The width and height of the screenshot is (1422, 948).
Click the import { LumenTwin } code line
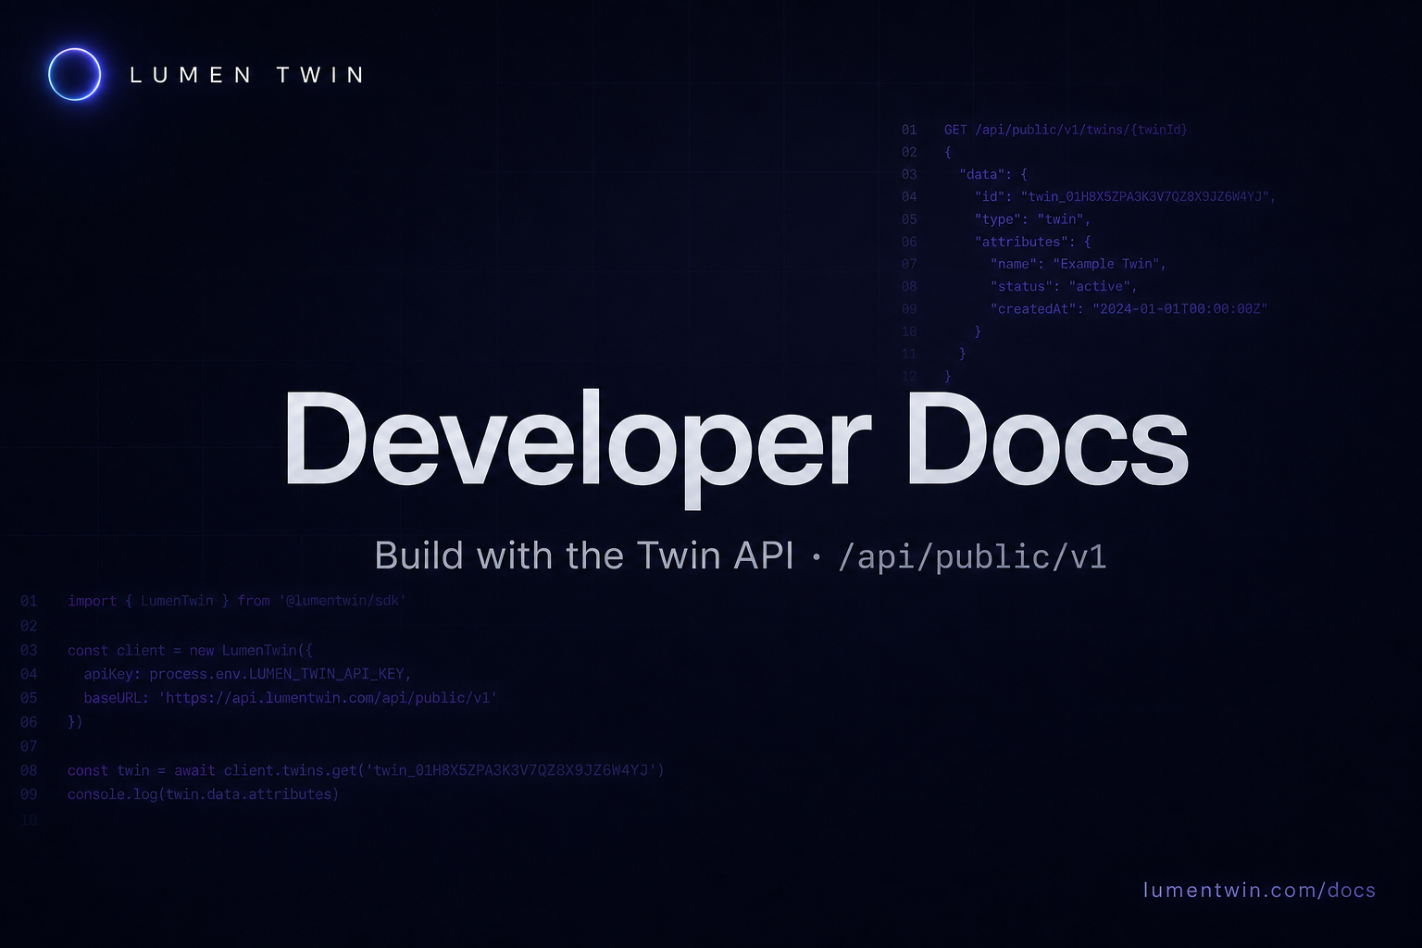237,601
